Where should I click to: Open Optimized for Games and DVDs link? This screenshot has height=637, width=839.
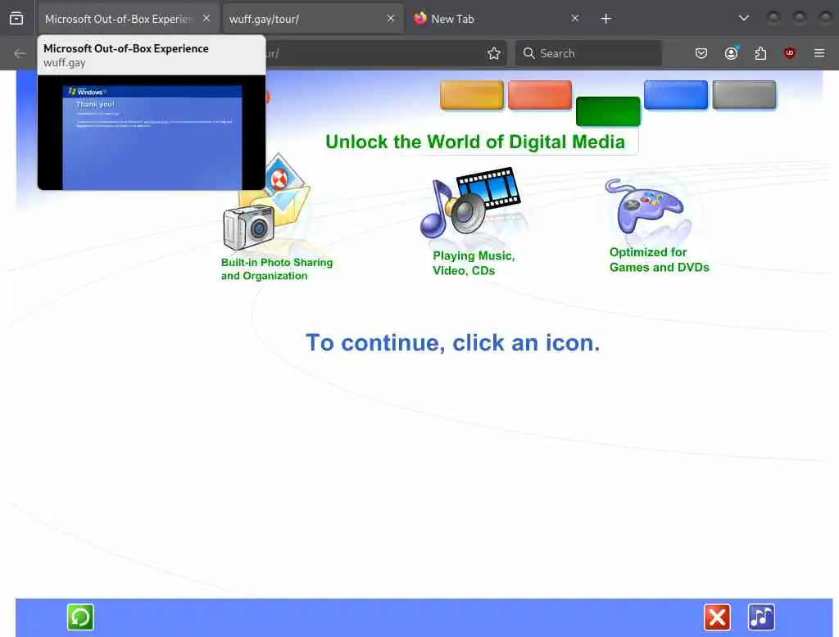(660, 260)
